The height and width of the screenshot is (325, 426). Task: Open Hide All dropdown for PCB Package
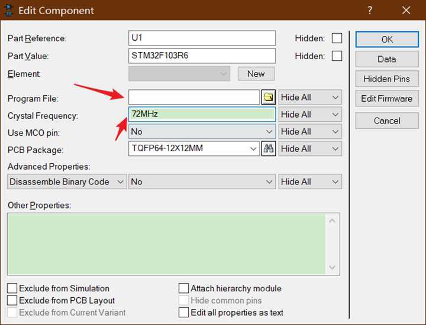[310, 149]
